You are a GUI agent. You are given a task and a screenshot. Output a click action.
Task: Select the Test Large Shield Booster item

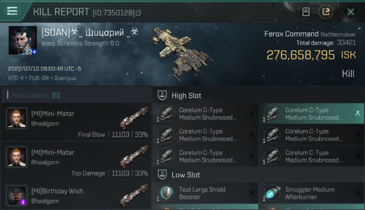pos(205,193)
